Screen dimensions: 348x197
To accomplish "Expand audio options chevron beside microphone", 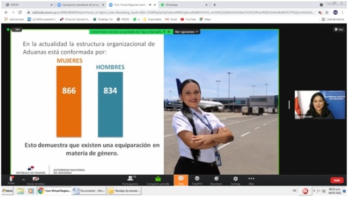I will click(23, 180).
